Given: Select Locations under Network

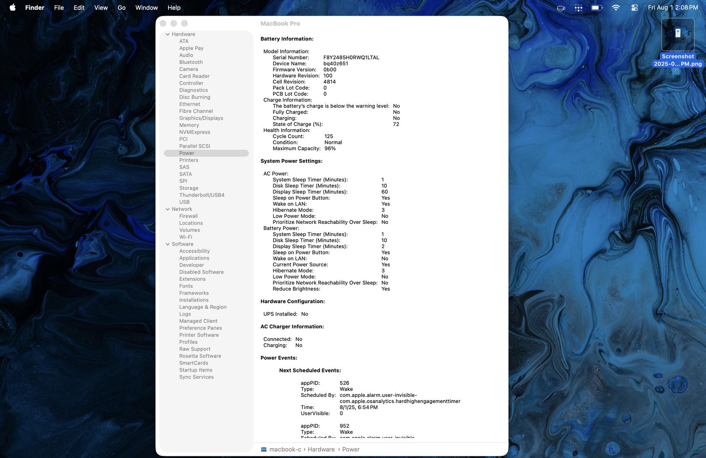Looking at the screenshot, I should [x=191, y=223].
